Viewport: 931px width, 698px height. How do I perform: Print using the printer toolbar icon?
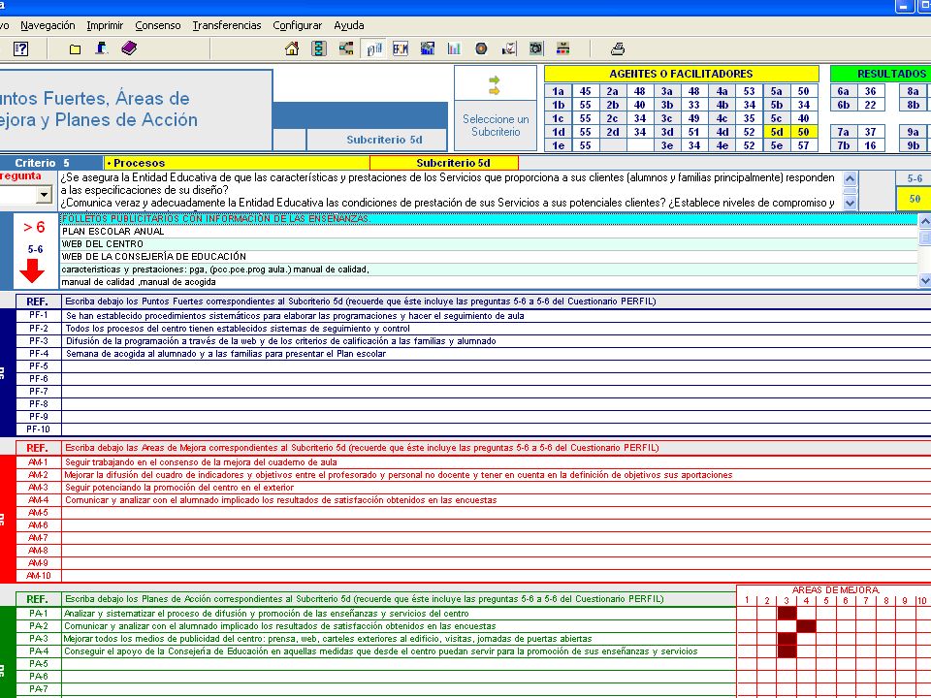[x=618, y=48]
